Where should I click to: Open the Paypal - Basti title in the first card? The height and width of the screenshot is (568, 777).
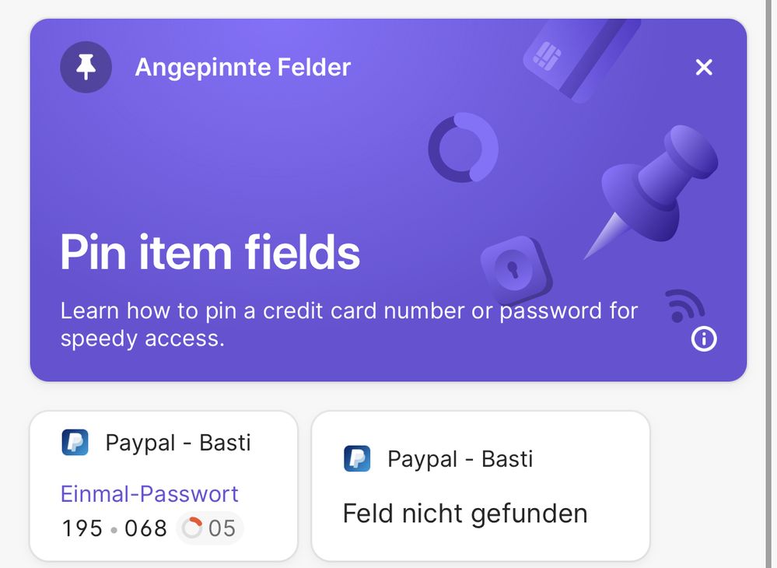(x=178, y=443)
